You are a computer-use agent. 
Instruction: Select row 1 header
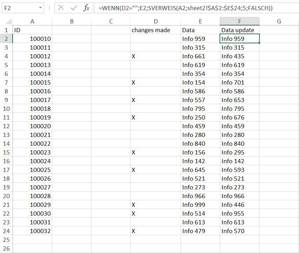click(x=8, y=30)
